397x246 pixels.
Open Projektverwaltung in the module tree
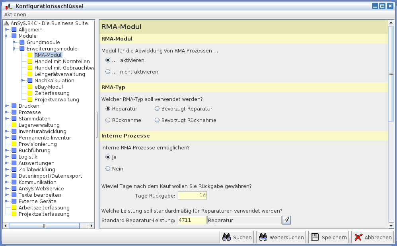coord(56,100)
